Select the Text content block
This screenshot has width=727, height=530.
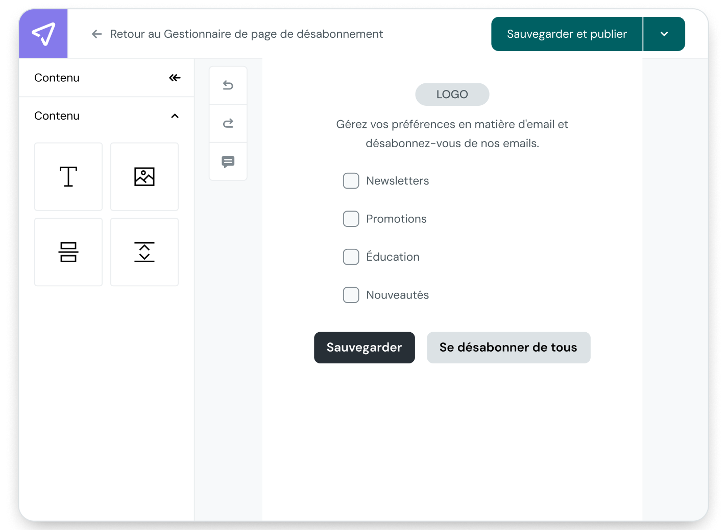68,176
